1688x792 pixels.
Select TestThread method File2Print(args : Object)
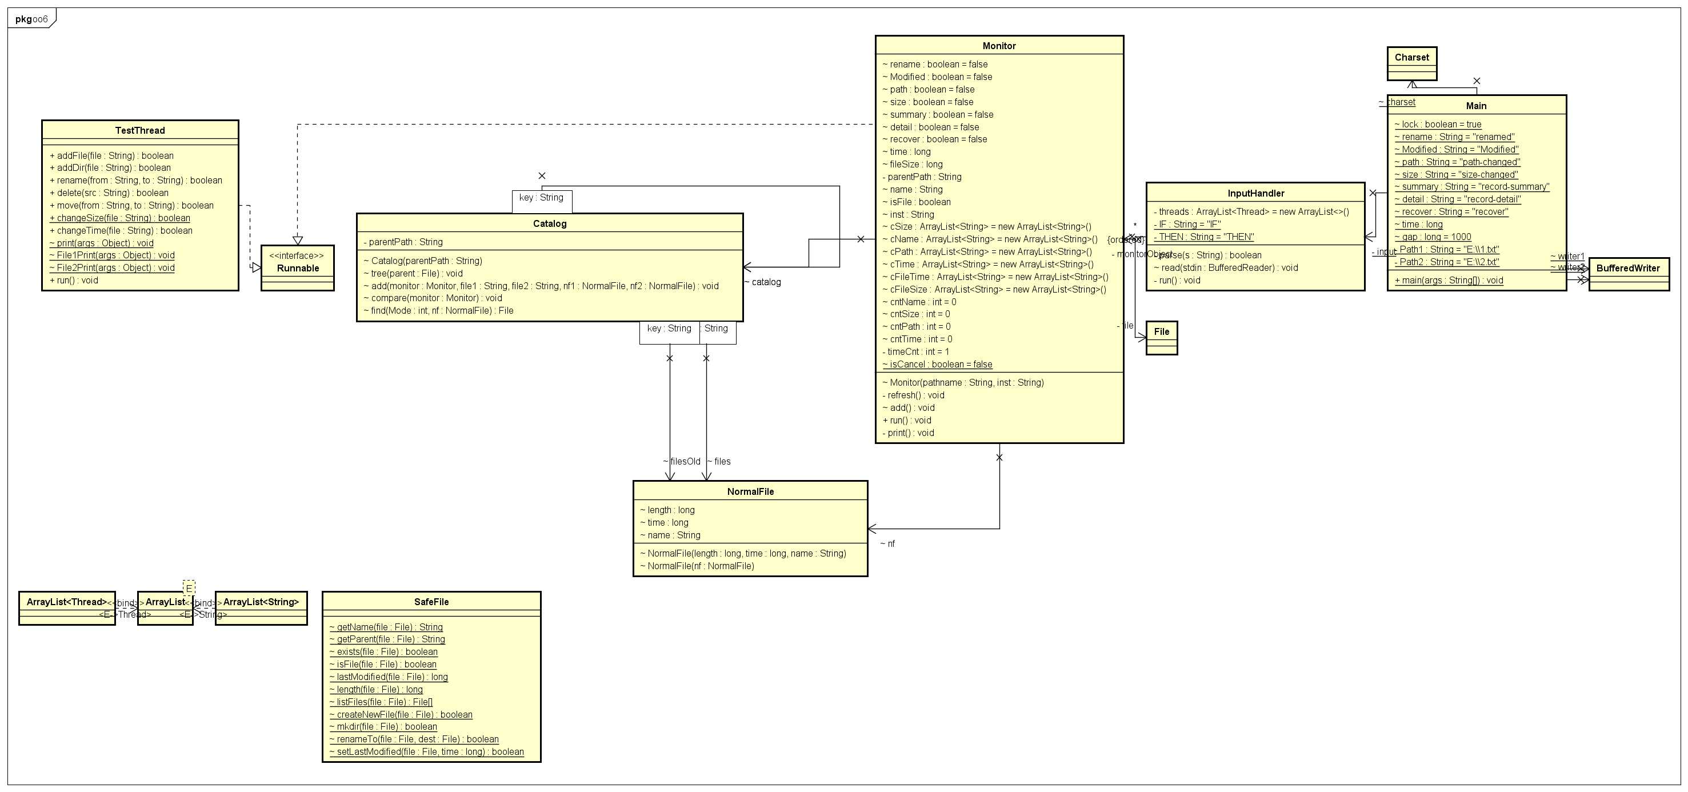[112, 267]
